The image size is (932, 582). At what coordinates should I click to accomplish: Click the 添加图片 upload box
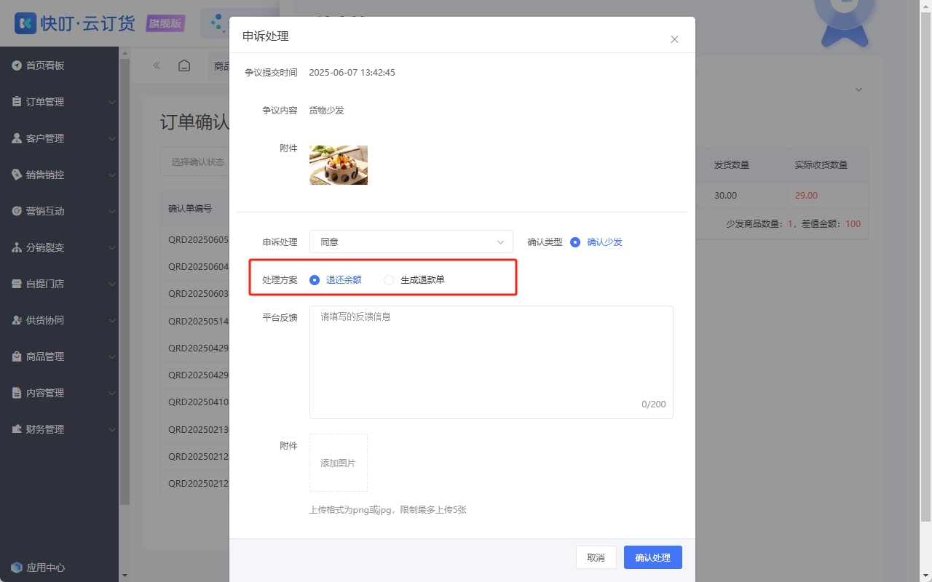coord(338,463)
